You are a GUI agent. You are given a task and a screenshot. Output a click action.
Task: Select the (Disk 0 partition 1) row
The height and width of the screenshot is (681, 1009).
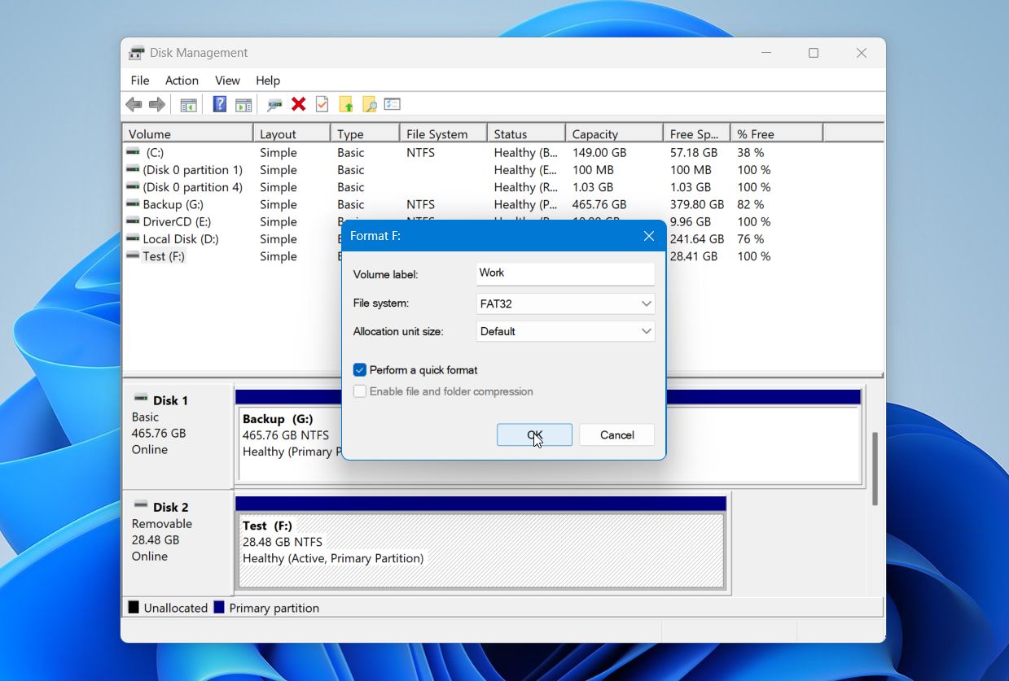(502, 169)
